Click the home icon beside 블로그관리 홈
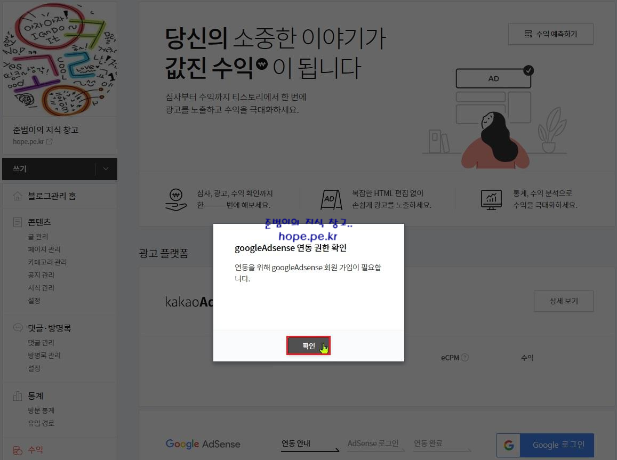The image size is (617, 460). 17,196
